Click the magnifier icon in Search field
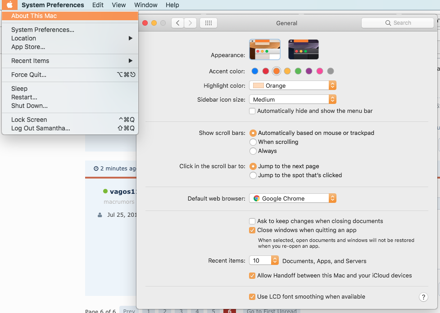 (388, 23)
